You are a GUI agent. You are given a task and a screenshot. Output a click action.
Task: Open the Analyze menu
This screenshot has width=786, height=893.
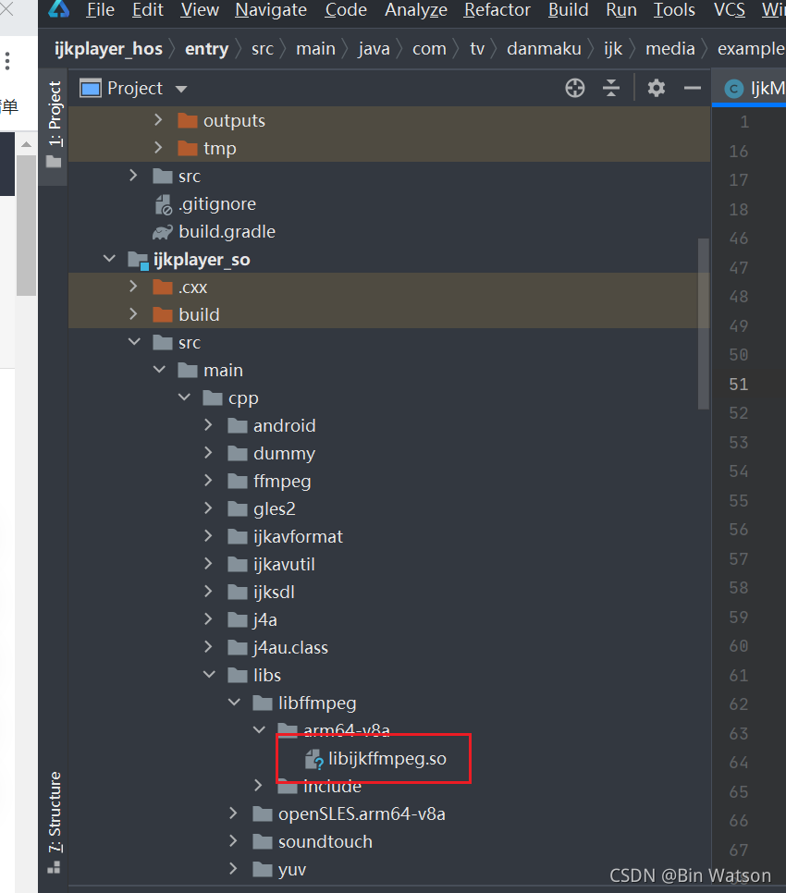point(416,9)
